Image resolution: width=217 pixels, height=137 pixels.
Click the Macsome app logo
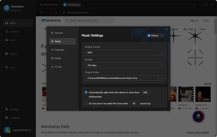click(7, 8)
